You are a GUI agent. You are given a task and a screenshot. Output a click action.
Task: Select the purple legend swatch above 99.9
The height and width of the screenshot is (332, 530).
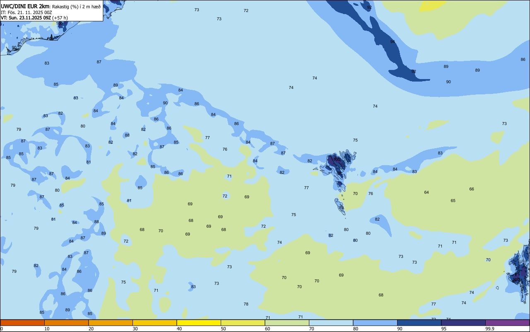coord(507,322)
